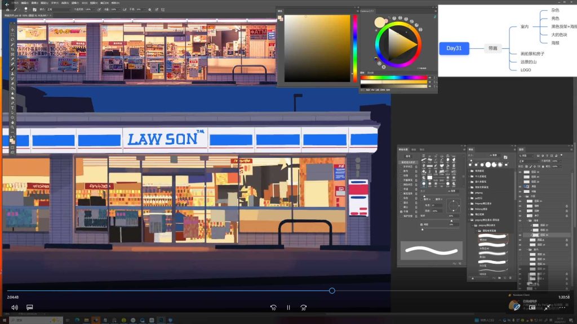Enable Dual Brush (双重画笔) checkbox
The width and height of the screenshot is (577, 324).
[401, 180]
